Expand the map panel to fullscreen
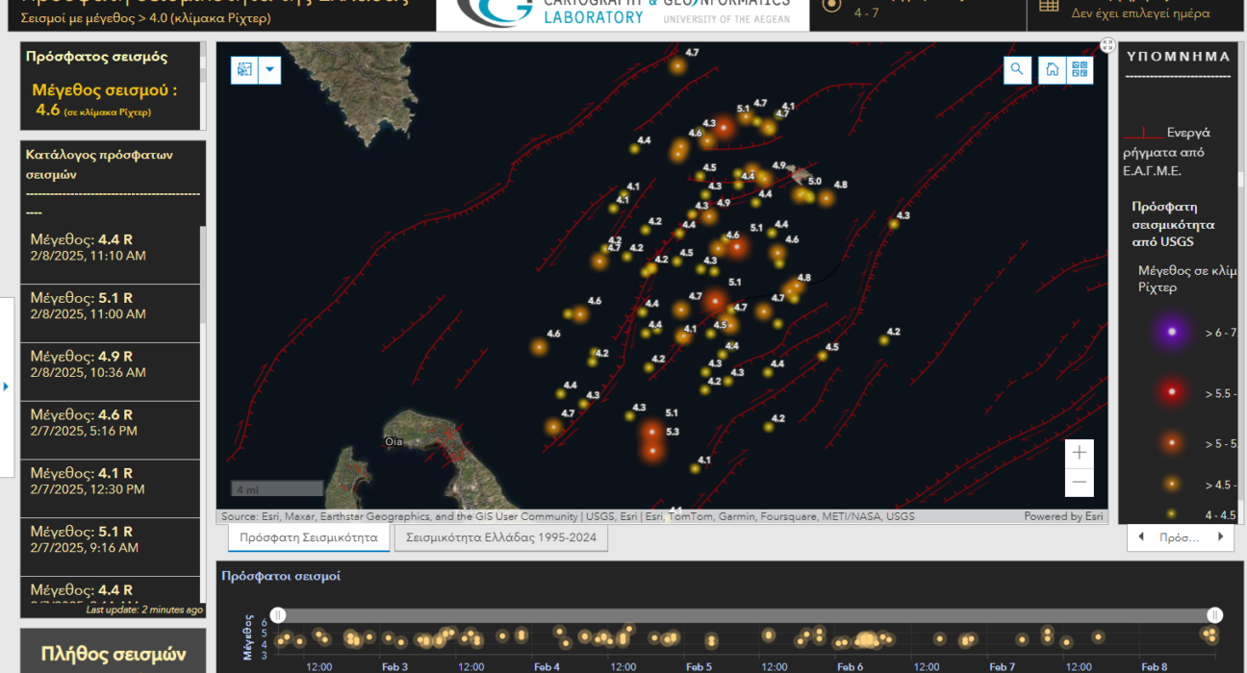1247x673 pixels. (1107, 45)
